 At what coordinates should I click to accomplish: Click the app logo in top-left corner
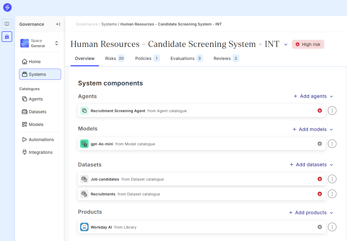(x=7, y=7)
